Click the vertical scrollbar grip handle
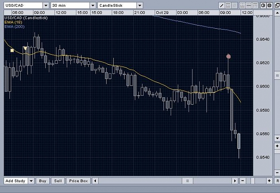 (277, 76)
